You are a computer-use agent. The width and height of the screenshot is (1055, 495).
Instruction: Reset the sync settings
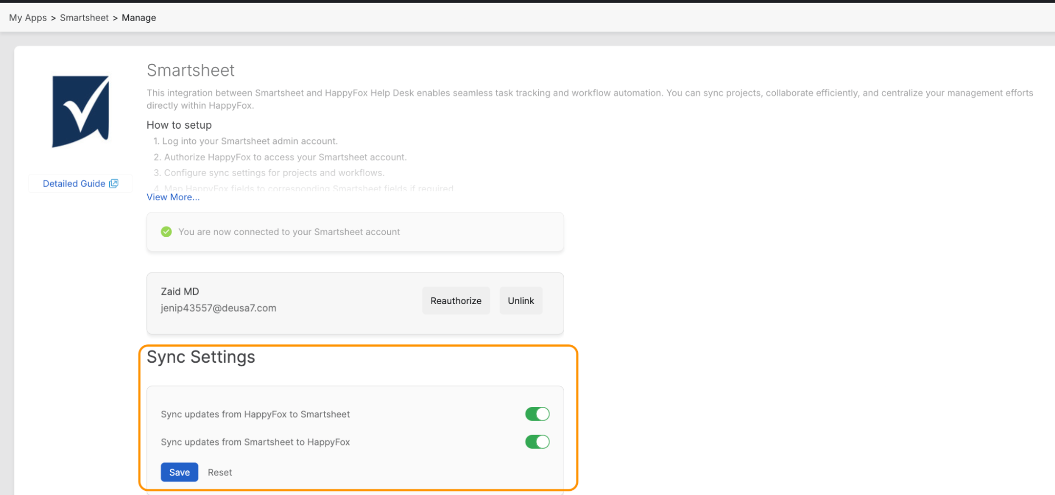coord(220,472)
